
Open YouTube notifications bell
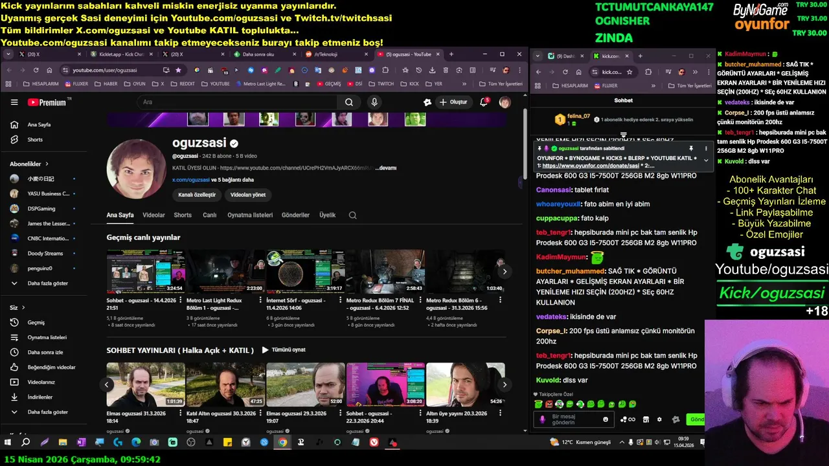click(x=483, y=102)
